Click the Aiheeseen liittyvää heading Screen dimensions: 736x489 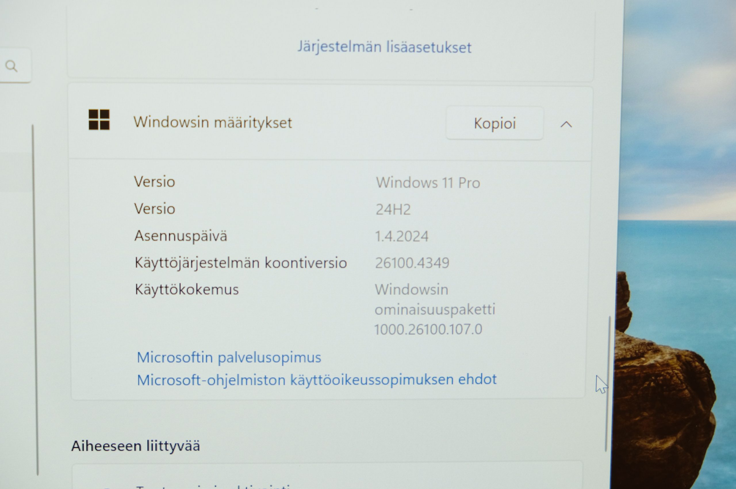coord(135,446)
